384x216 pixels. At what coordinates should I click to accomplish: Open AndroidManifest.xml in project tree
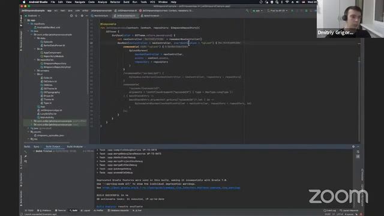coord(49,28)
